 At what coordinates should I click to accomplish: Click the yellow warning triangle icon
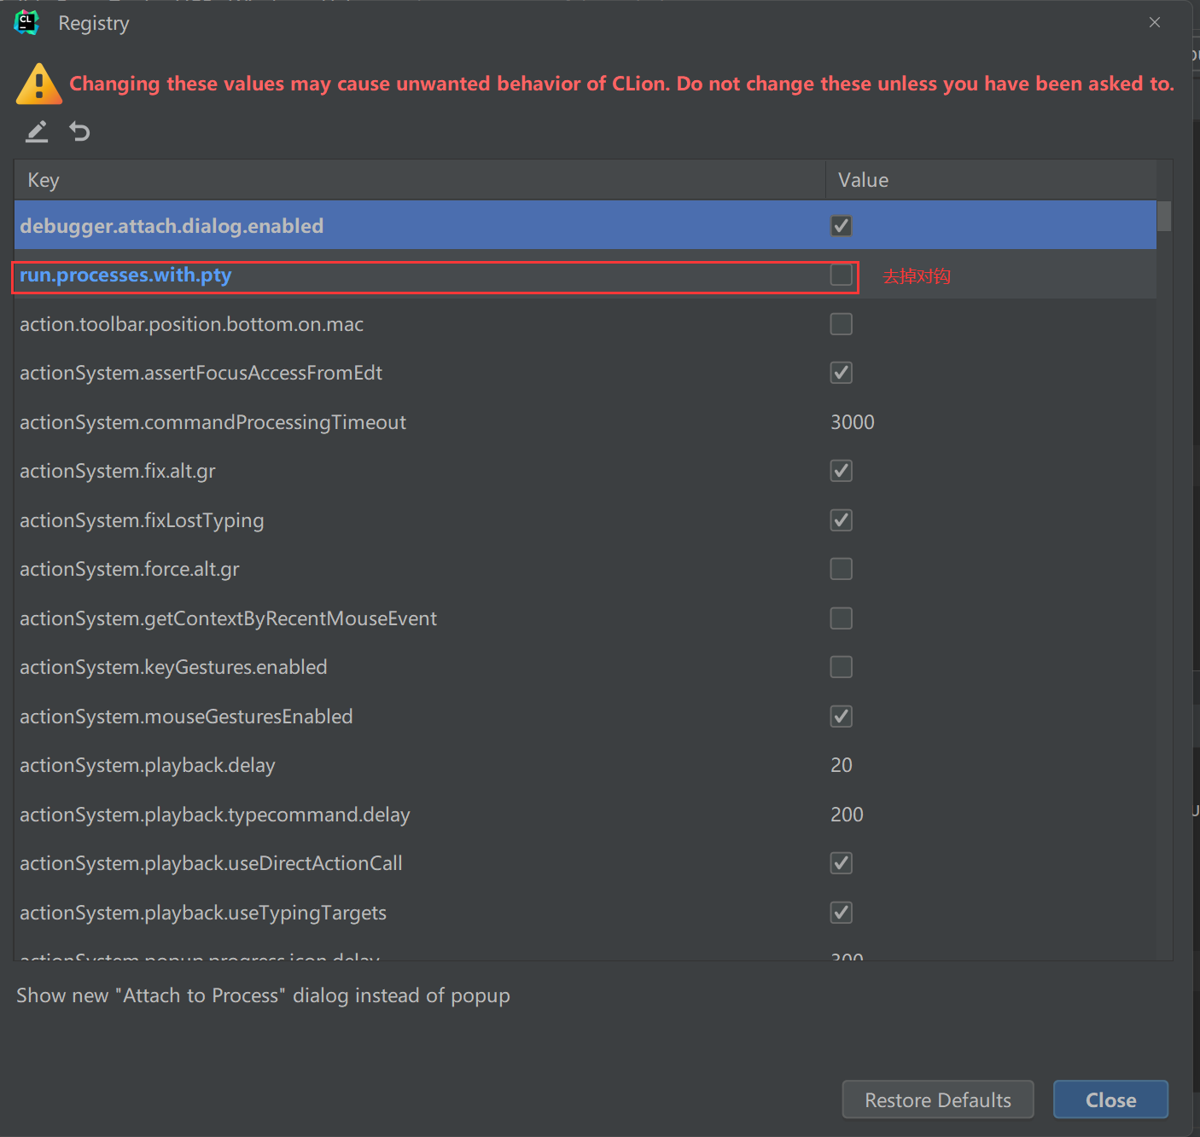(x=38, y=84)
